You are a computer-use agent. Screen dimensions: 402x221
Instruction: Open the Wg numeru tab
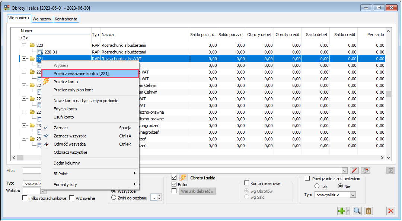tap(19, 18)
